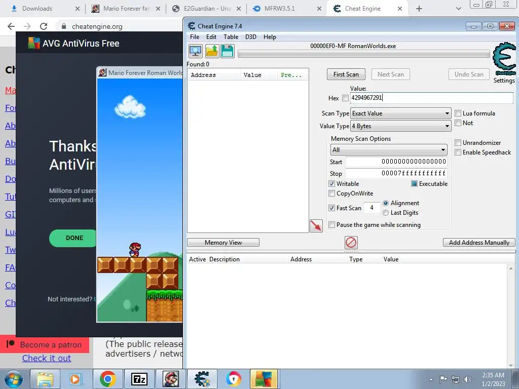Viewport: 519px width, 389px height.
Task: Open the Table menu
Action: 231,36
